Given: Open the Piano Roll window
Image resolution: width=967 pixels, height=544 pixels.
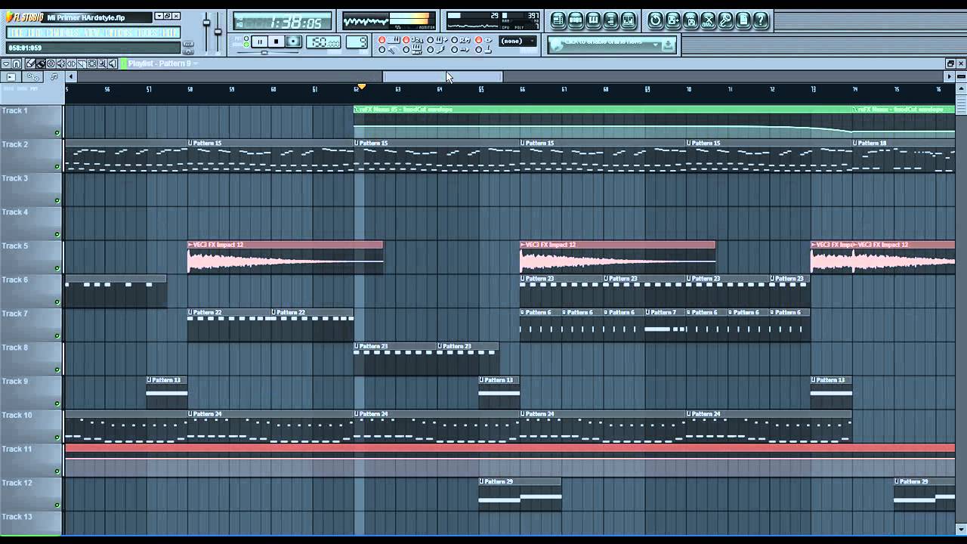Looking at the screenshot, I should coord(593,20).
